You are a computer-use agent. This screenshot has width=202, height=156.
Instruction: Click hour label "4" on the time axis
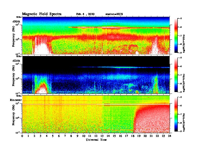pyautogui.click(x=47, y=136)
